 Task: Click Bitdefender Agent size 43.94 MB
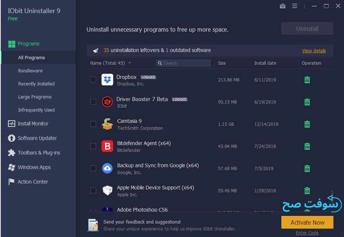[x=227, y=146]
